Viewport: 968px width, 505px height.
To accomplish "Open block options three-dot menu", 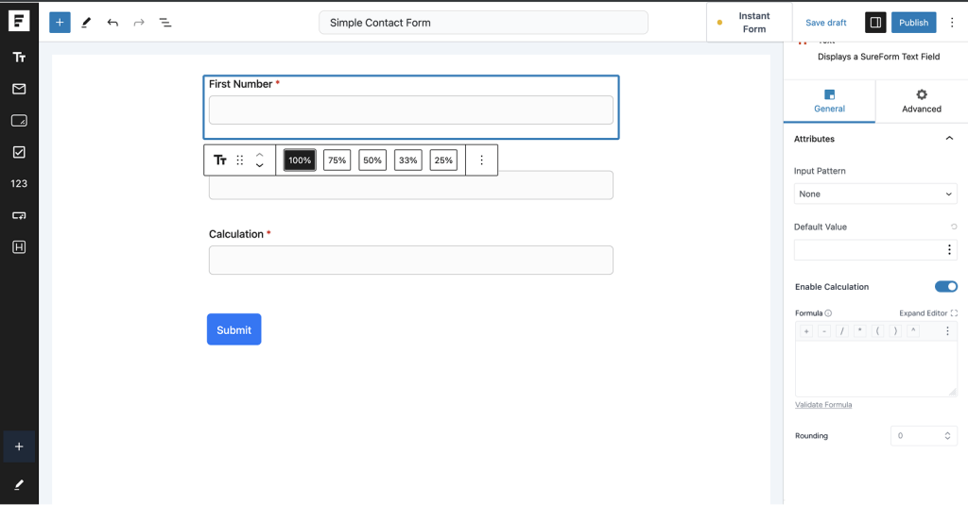I will click(481, 160).
